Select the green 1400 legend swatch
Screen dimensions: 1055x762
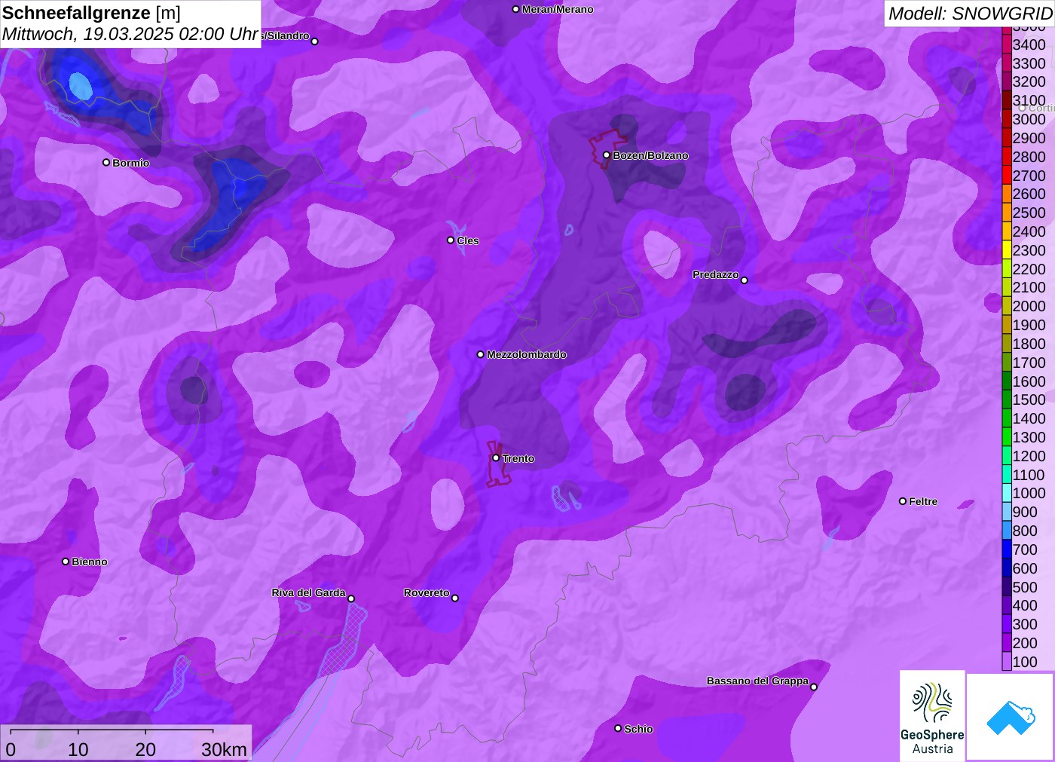pyautogui.click(x=1007, y=418)
